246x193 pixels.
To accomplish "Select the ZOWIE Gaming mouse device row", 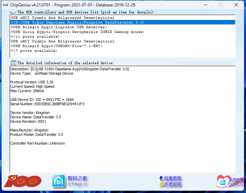I will pos(123,32).
